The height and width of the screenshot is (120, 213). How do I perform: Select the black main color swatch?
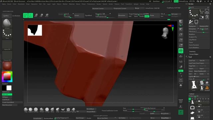(x=4, y=88)
